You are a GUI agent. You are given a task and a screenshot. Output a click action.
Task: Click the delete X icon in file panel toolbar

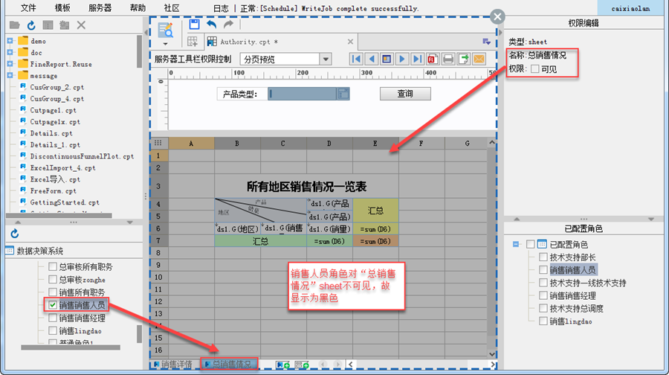81,25
